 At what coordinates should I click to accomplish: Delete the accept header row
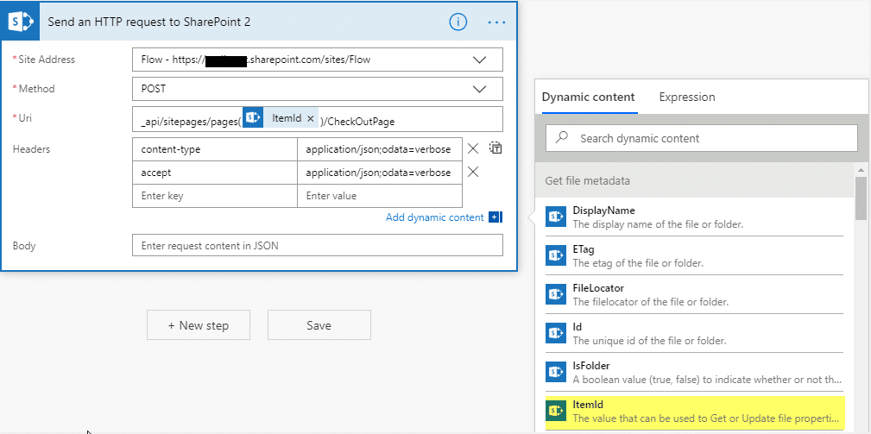(473, 172)
